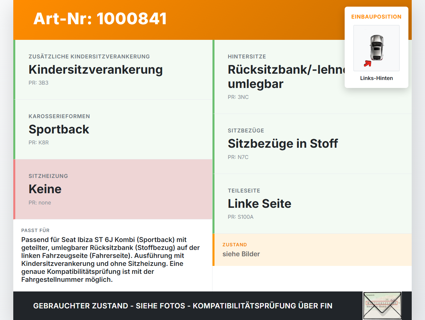The image size is (425, 320).
Task: Select the Sportback body type card
Action: [x=113, y=129]
